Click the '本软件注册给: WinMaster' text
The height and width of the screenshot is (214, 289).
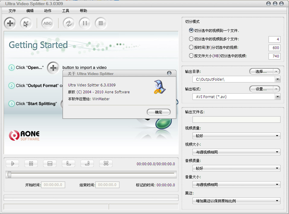(x=89, y=99)
